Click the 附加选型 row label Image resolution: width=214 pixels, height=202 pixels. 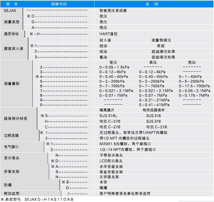click(x=11, y=193)
